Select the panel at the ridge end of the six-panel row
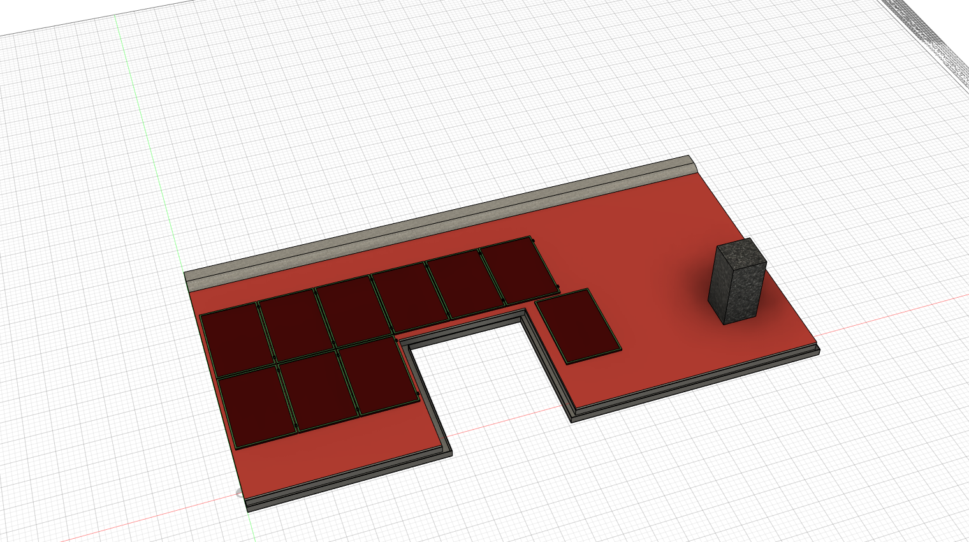 point(518,270)
